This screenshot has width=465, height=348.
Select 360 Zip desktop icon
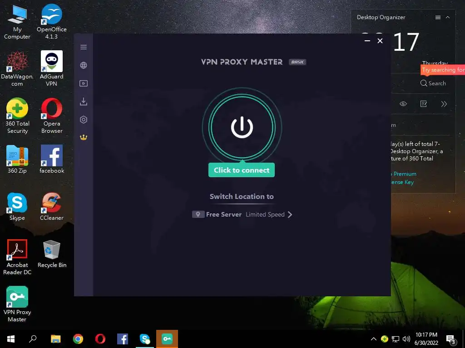pos(17,159)
